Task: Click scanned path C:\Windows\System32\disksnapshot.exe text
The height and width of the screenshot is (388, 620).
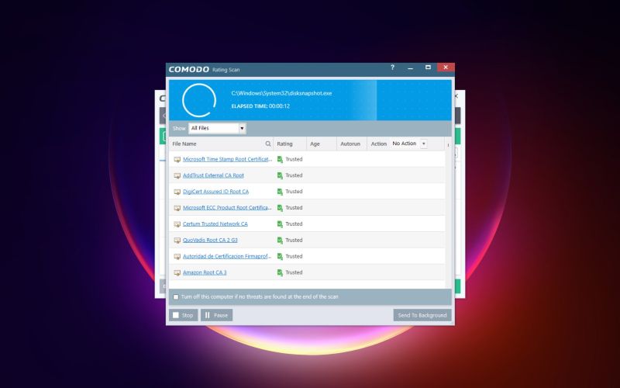Action: (x=281, y=93)
